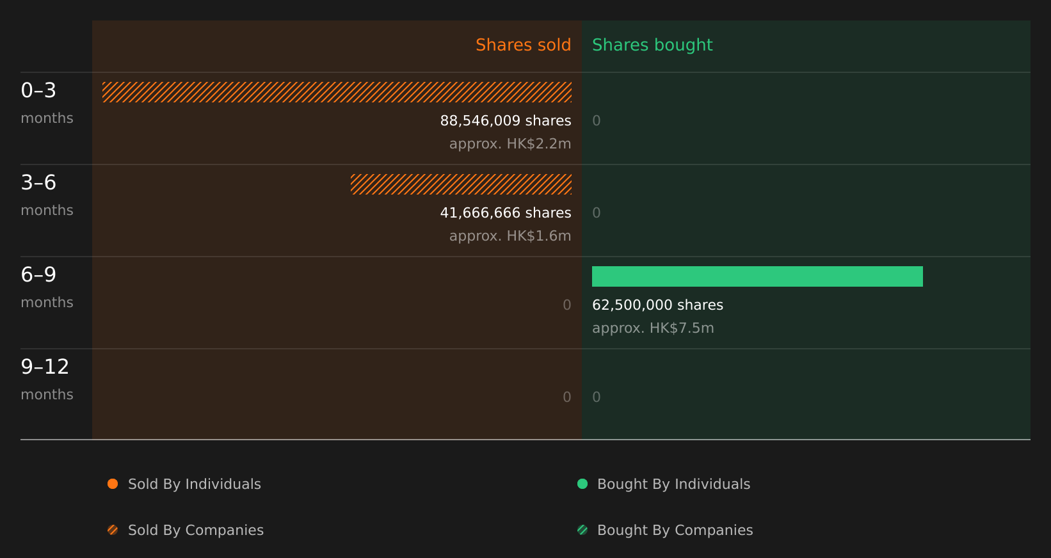Viewport: 1051px width, 558px height.
Task: Select the 0–3 months sold striped bar
Action: click(x=337, y=92)
